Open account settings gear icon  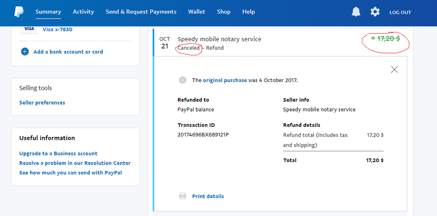pyautogui.click(x=375, y=12)
